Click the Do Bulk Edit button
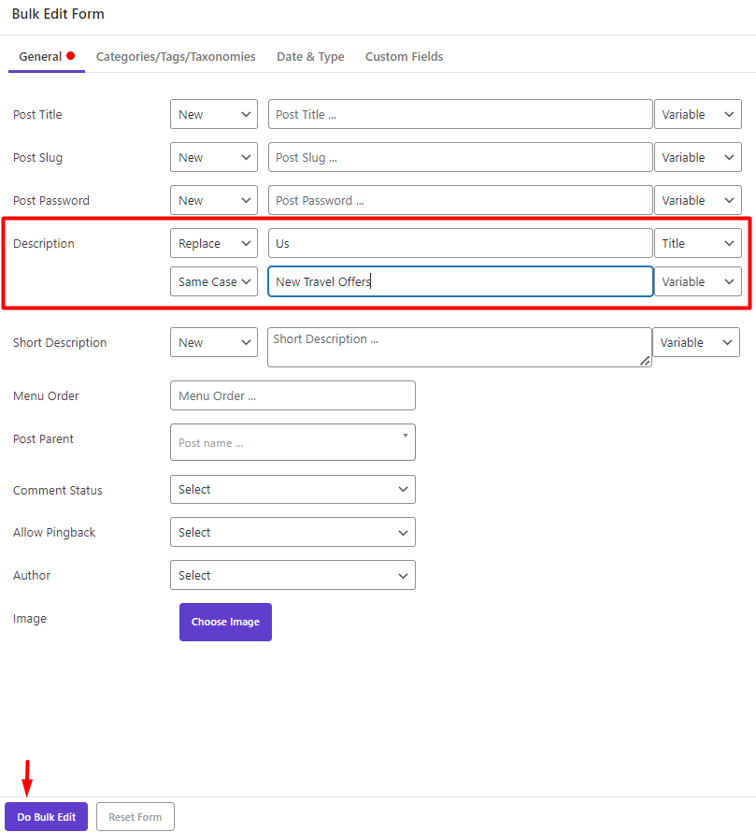The height and width of the screenshot is (832, 756). point(46,817)
